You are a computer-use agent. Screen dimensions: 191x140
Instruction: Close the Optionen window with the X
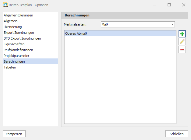(184, 5)
